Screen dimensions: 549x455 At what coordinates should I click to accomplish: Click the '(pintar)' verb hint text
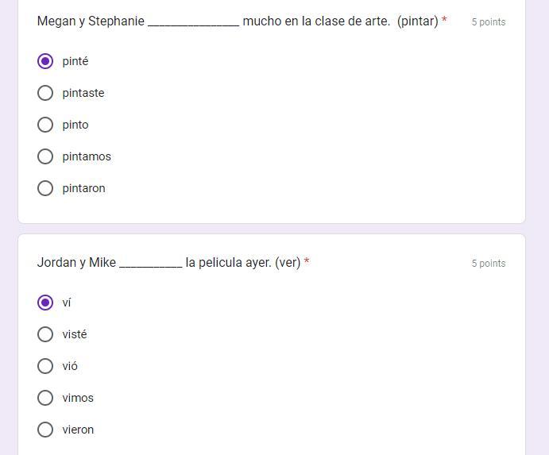(x=418, y=21)
